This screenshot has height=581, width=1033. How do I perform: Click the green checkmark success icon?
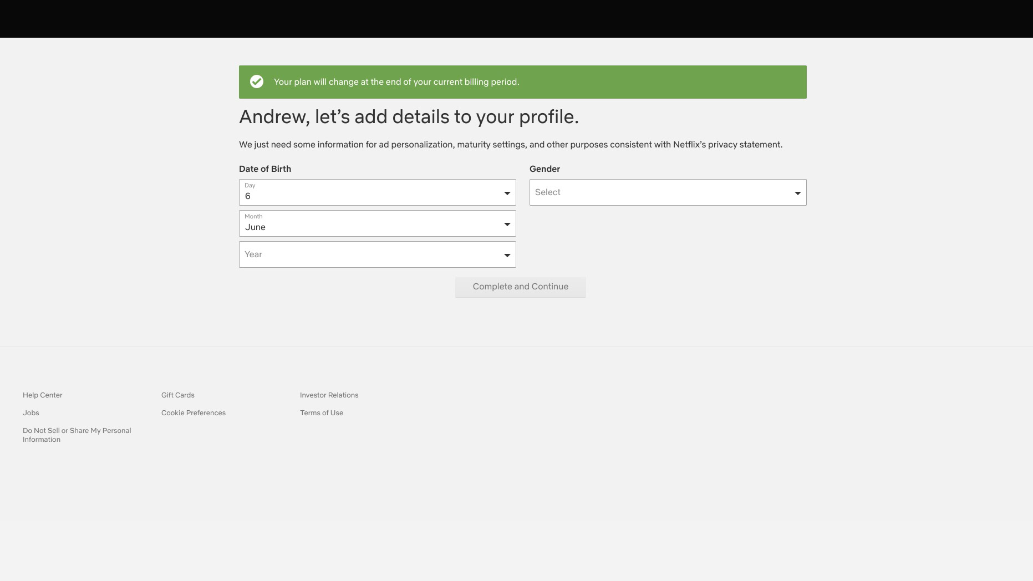tap(257, 82)
